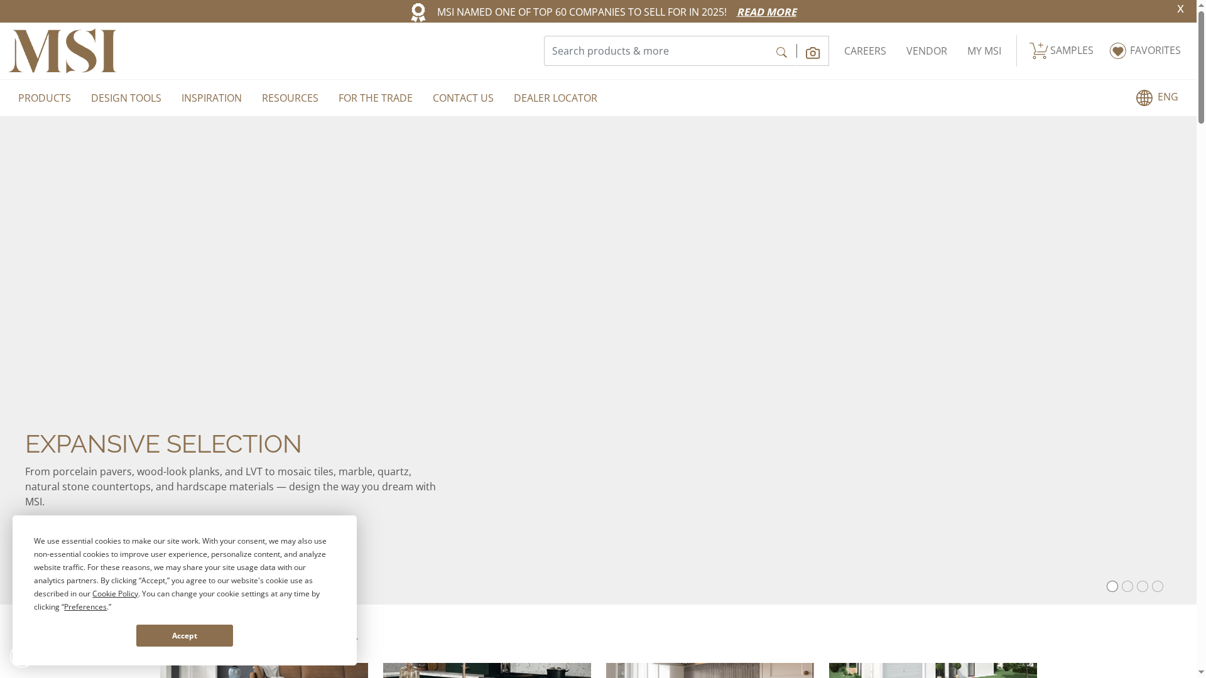Select the third carousel dot
Image resolution: width=1206 pixels, height=678 pixels.
[1143, 586]
